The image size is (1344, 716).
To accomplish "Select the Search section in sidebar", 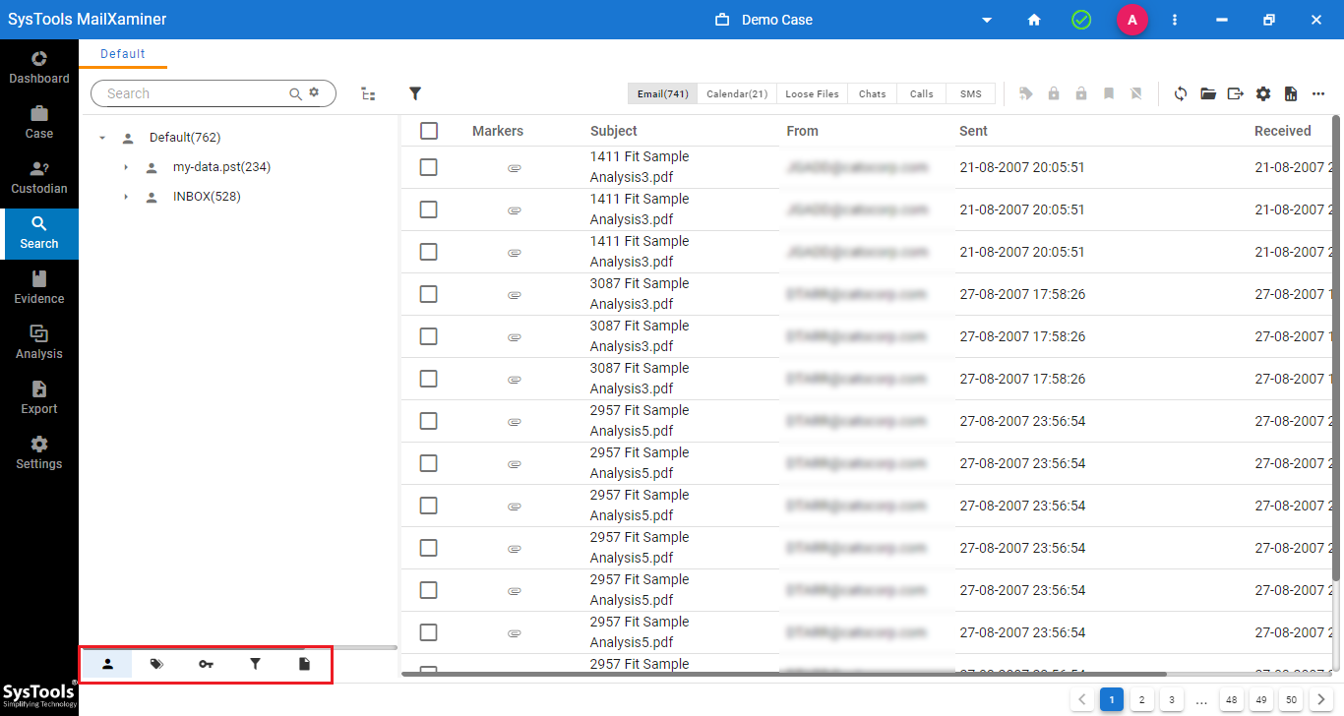I will coord(39,233).
